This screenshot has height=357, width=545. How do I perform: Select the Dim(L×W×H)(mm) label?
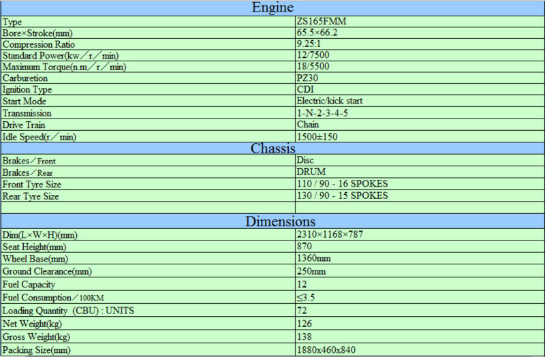click(x=40, y=235)
